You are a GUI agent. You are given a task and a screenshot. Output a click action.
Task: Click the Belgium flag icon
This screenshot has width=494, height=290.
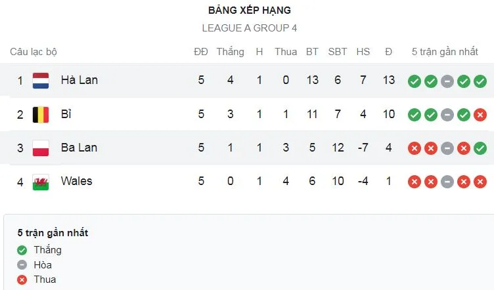(41, 114)
